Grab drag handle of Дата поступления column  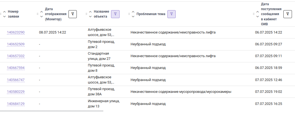coord(253,14)
